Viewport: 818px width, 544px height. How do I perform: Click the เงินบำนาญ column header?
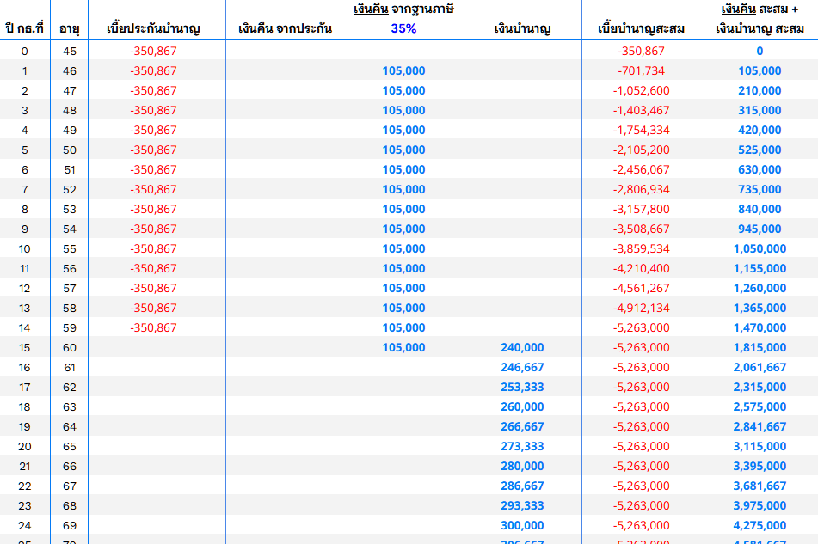522,28
